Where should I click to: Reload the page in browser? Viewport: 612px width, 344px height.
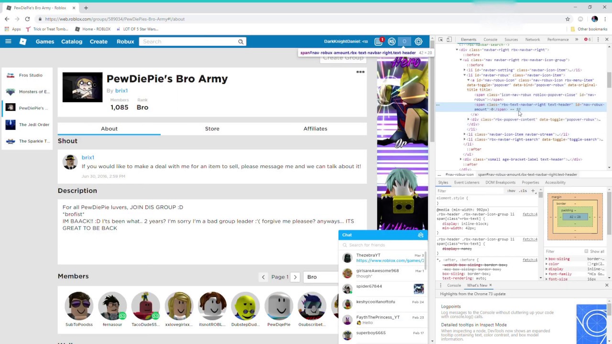point(27,19)
